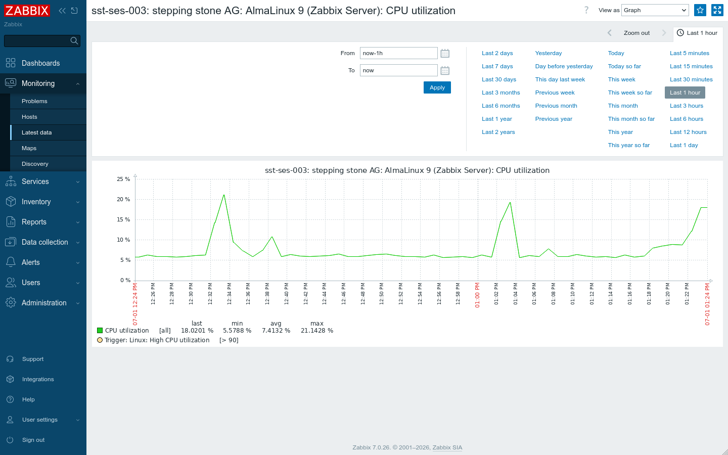Select This week so far range
This screenshot has width=728, height=455.
coord(630,93)
